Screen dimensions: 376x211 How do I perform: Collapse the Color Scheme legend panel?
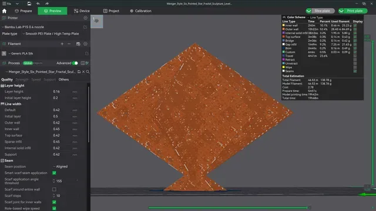tap(284, 17)
